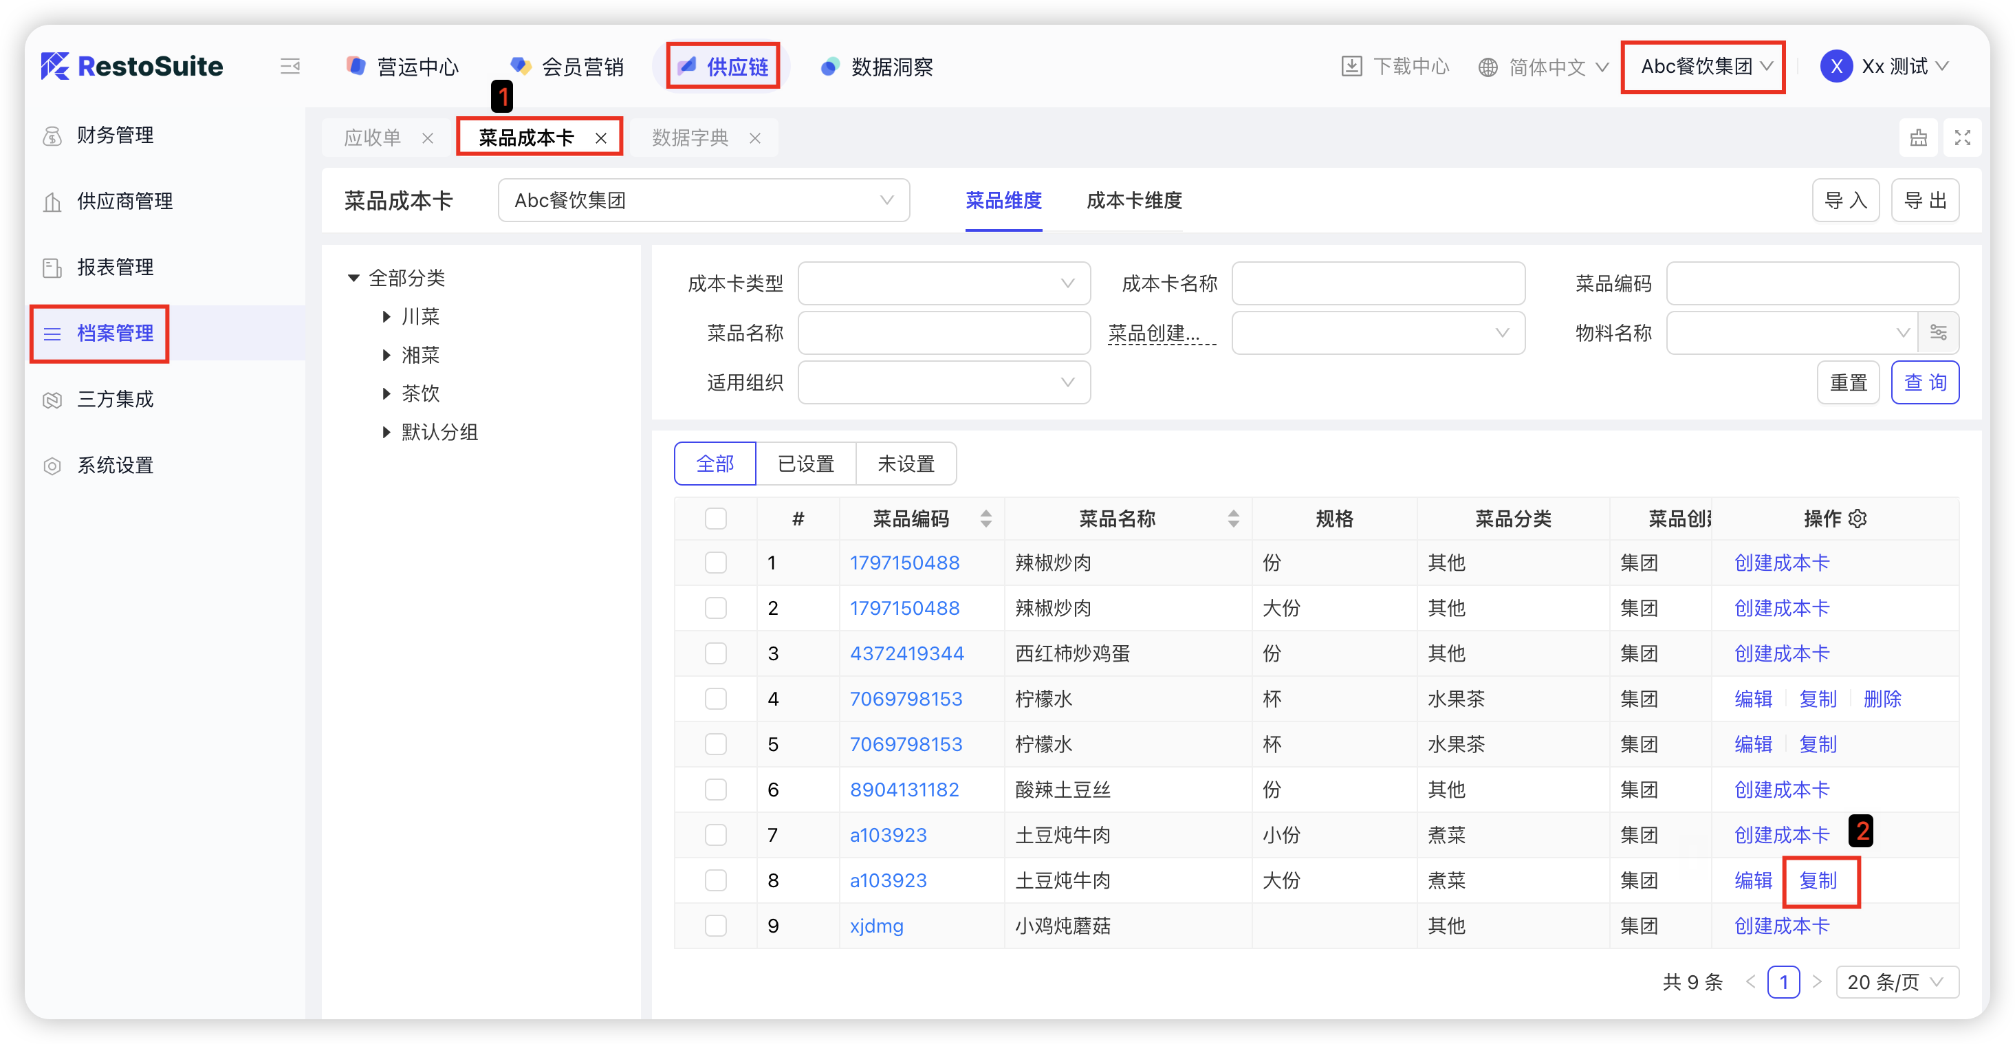The height and width of the screenshot is (1044, 2015).
Task: Open 财务管理 sidebar icon
Action: point(52,135)
